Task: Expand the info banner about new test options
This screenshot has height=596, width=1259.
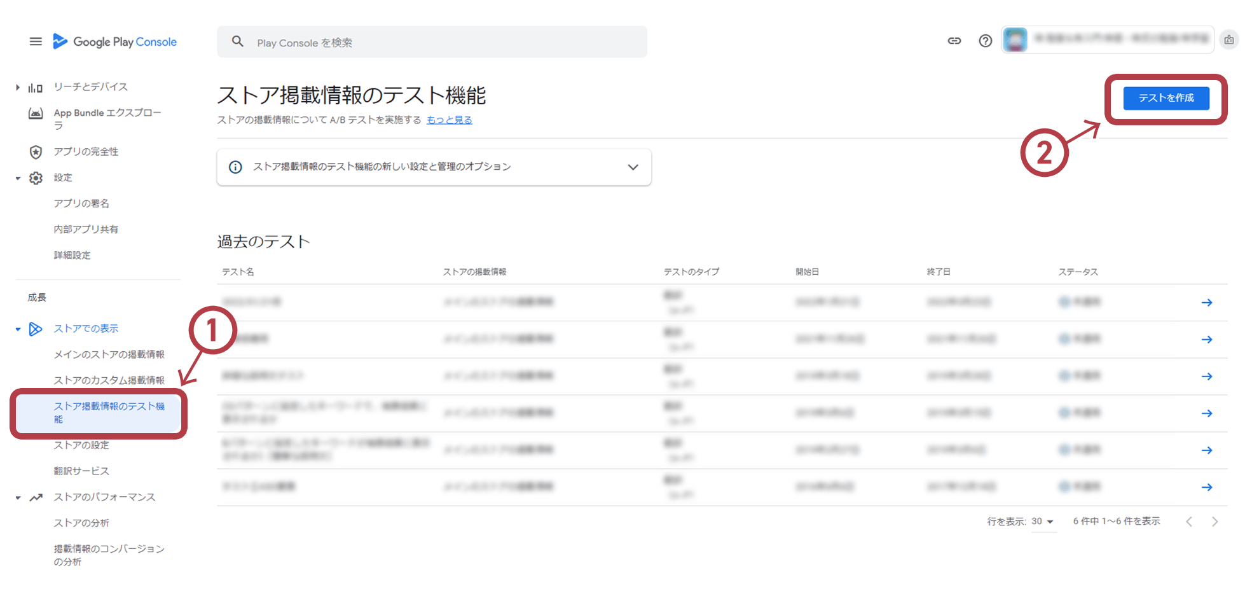Action: point(632,167)
